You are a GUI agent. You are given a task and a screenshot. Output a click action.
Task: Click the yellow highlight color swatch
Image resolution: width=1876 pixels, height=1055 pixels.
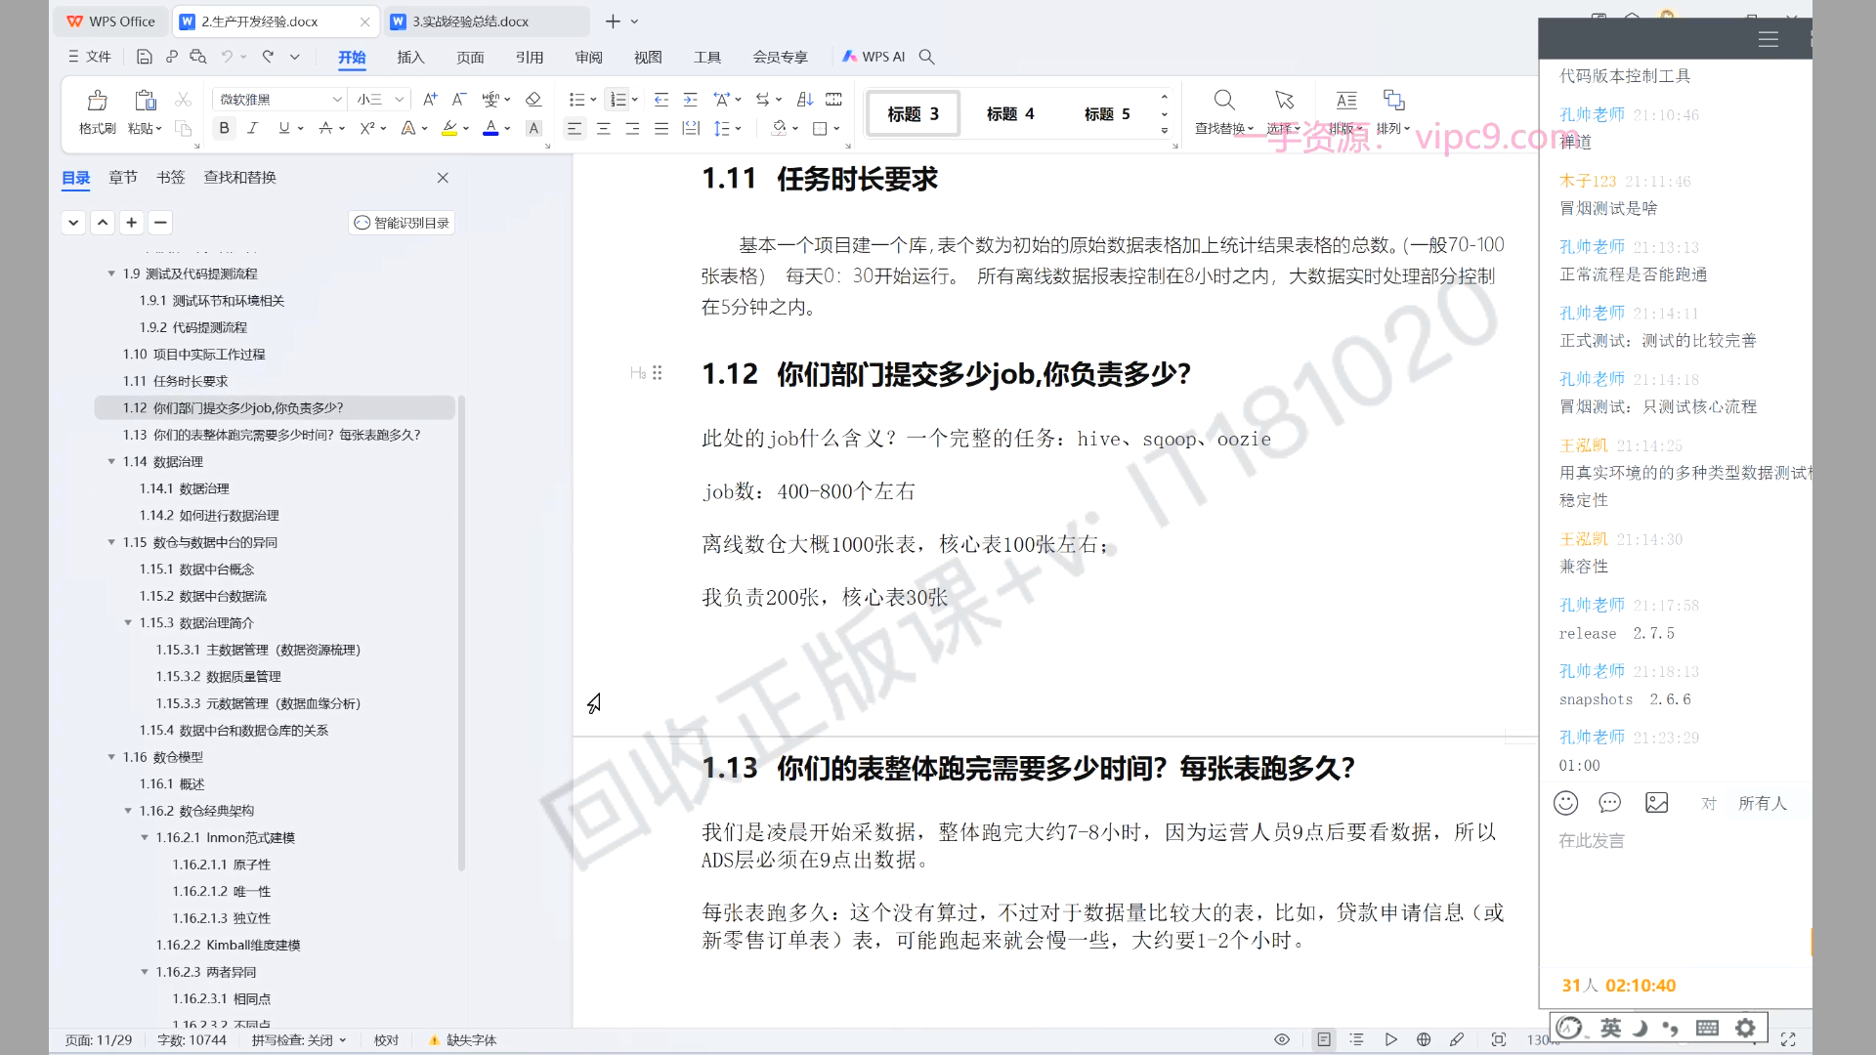[449, 129]
